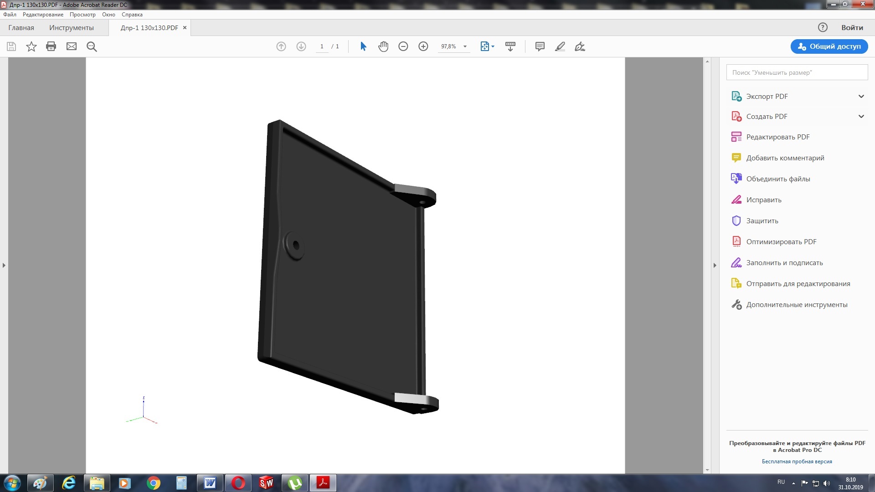The height and width of the screenshot is (492, 875).
Task: Select the Hand pan tool
Action: click(x=383, y=46)
